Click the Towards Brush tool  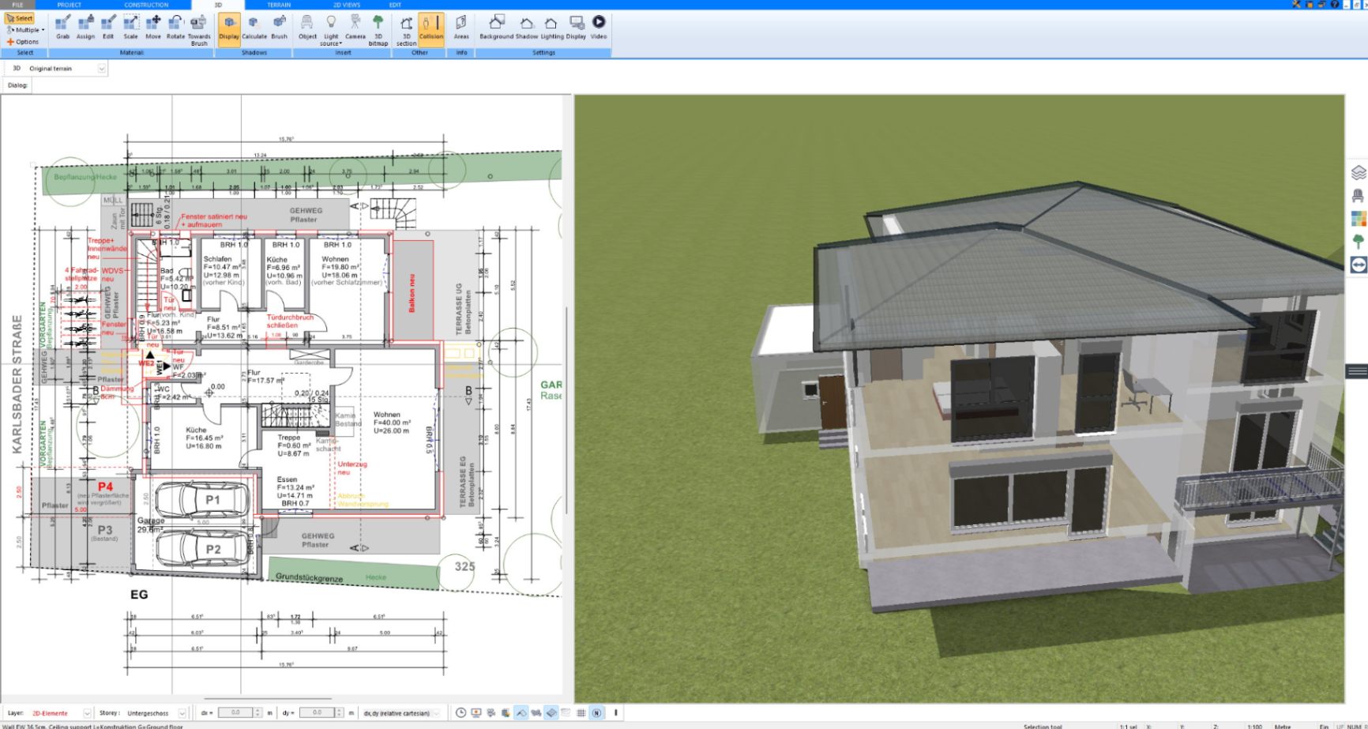click(x=199, y=30)
